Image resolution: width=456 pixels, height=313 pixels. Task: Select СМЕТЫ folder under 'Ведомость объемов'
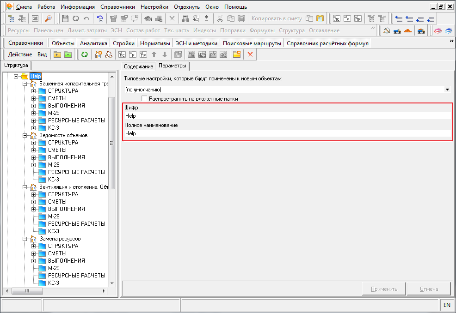57,150
